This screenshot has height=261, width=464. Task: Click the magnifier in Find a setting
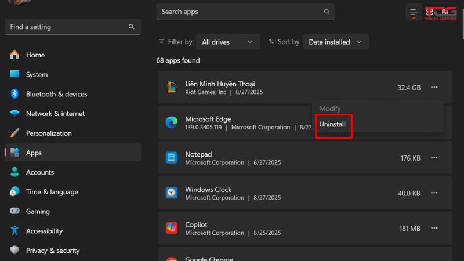coord(131,27)
